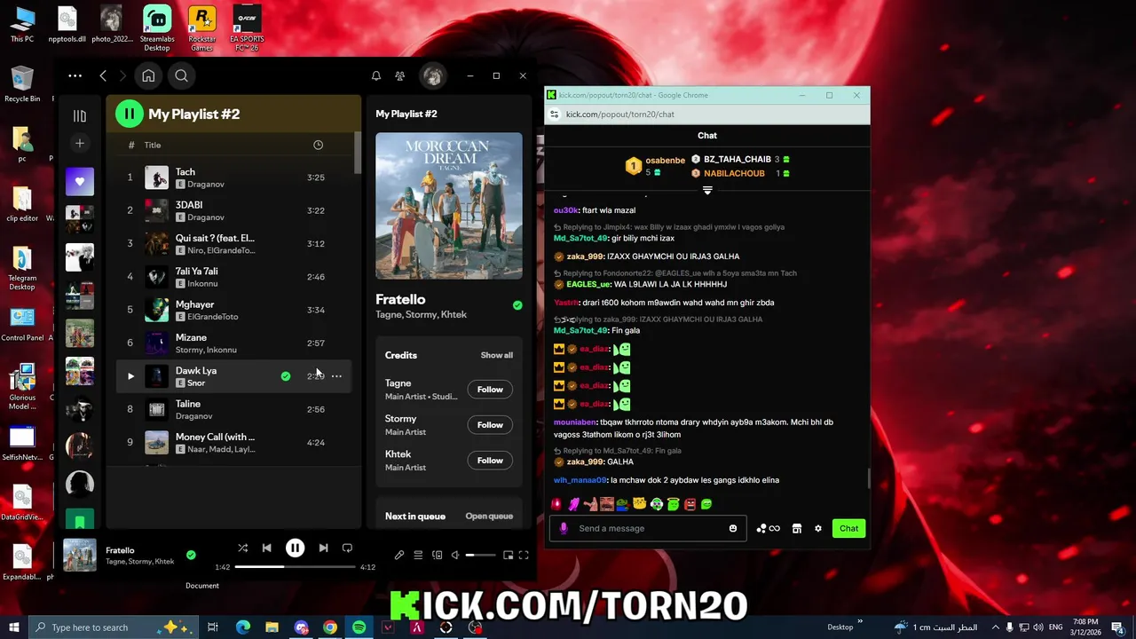The width and height of the screenshot is (1136, 639).
Task: Go forward in Spotify navigation
Action: point(122,76)
